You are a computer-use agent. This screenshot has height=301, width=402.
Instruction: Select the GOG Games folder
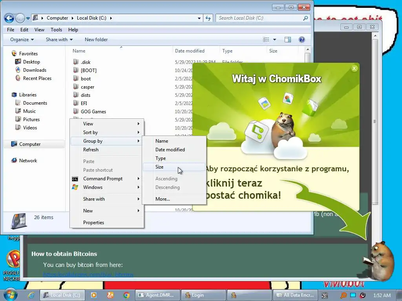[93, 112]
